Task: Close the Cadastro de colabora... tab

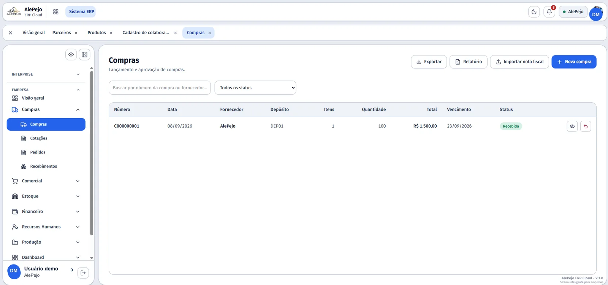Action: coord(175,33)
